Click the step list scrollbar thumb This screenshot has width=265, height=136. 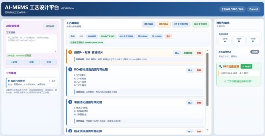click(x=207, y=80)
